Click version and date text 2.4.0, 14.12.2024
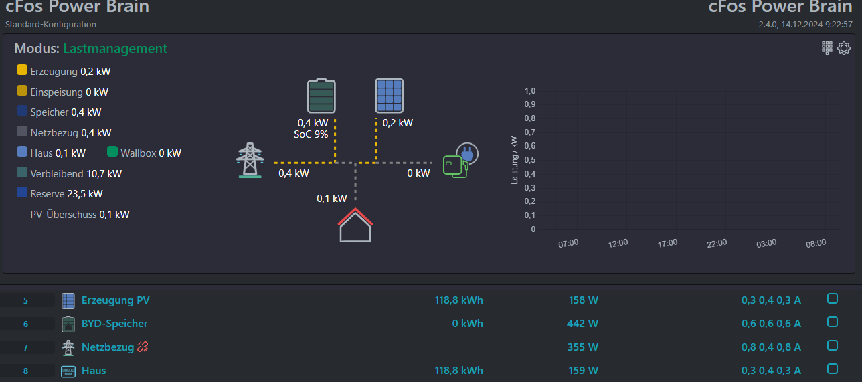 (806, 25)
